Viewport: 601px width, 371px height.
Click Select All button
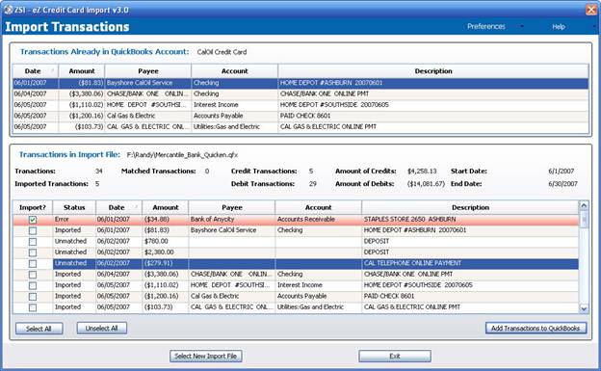tap(39, 329)
